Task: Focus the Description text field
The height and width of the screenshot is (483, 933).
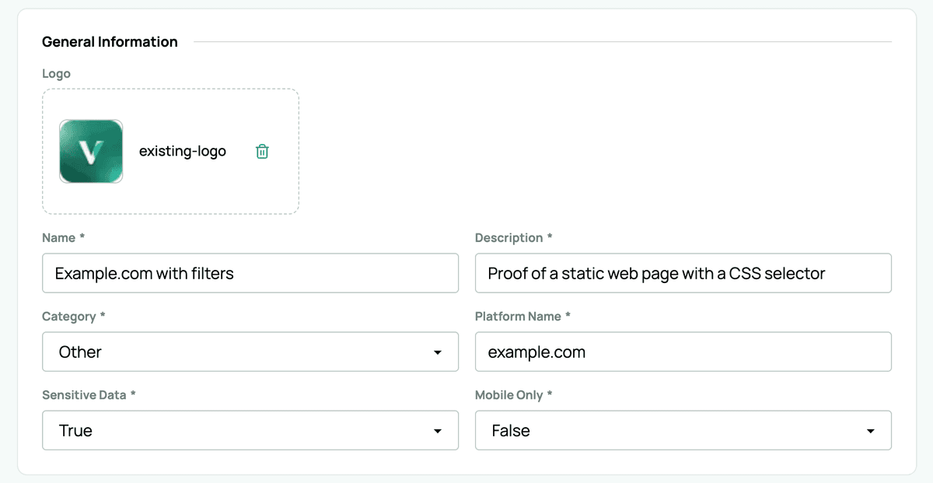Action: point(683,273)
